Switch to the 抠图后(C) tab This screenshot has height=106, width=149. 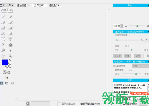[x=54, y=5]
